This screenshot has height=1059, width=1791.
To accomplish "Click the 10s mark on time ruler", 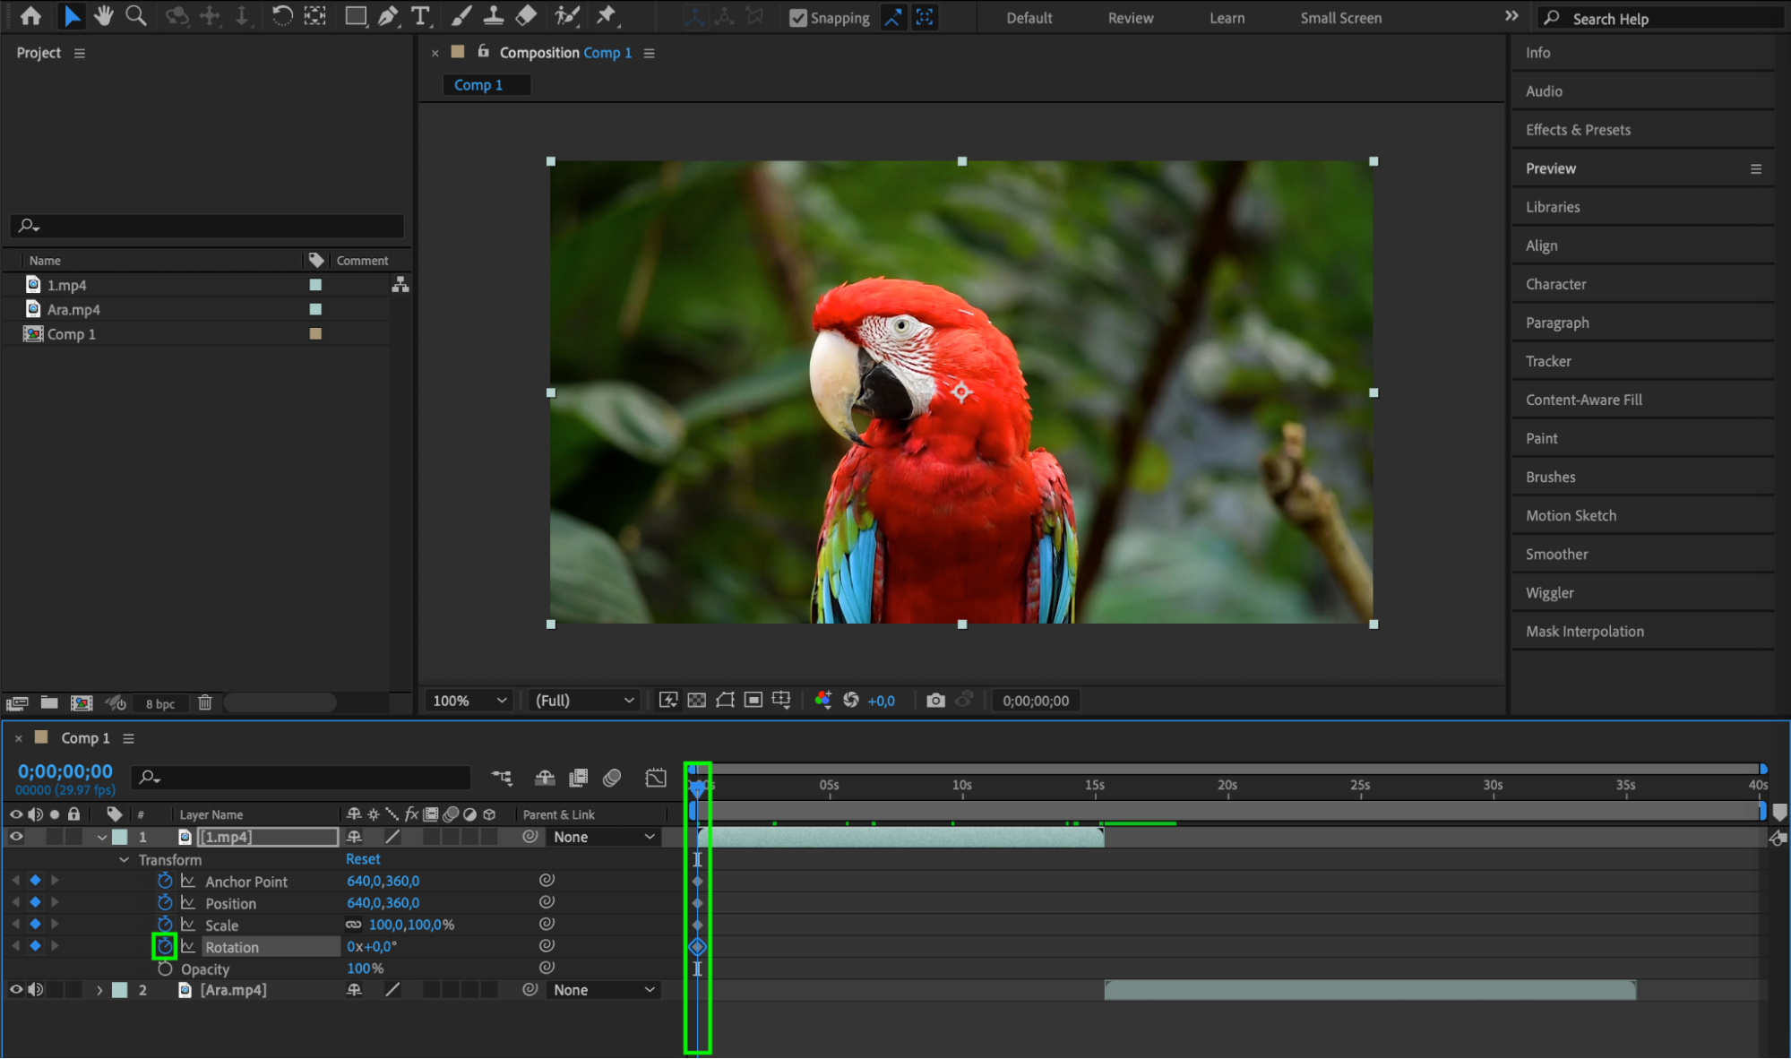I will click(x=961, y=786).
